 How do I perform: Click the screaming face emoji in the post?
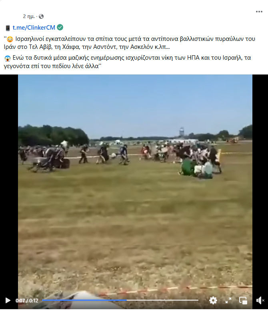point(8,58)
